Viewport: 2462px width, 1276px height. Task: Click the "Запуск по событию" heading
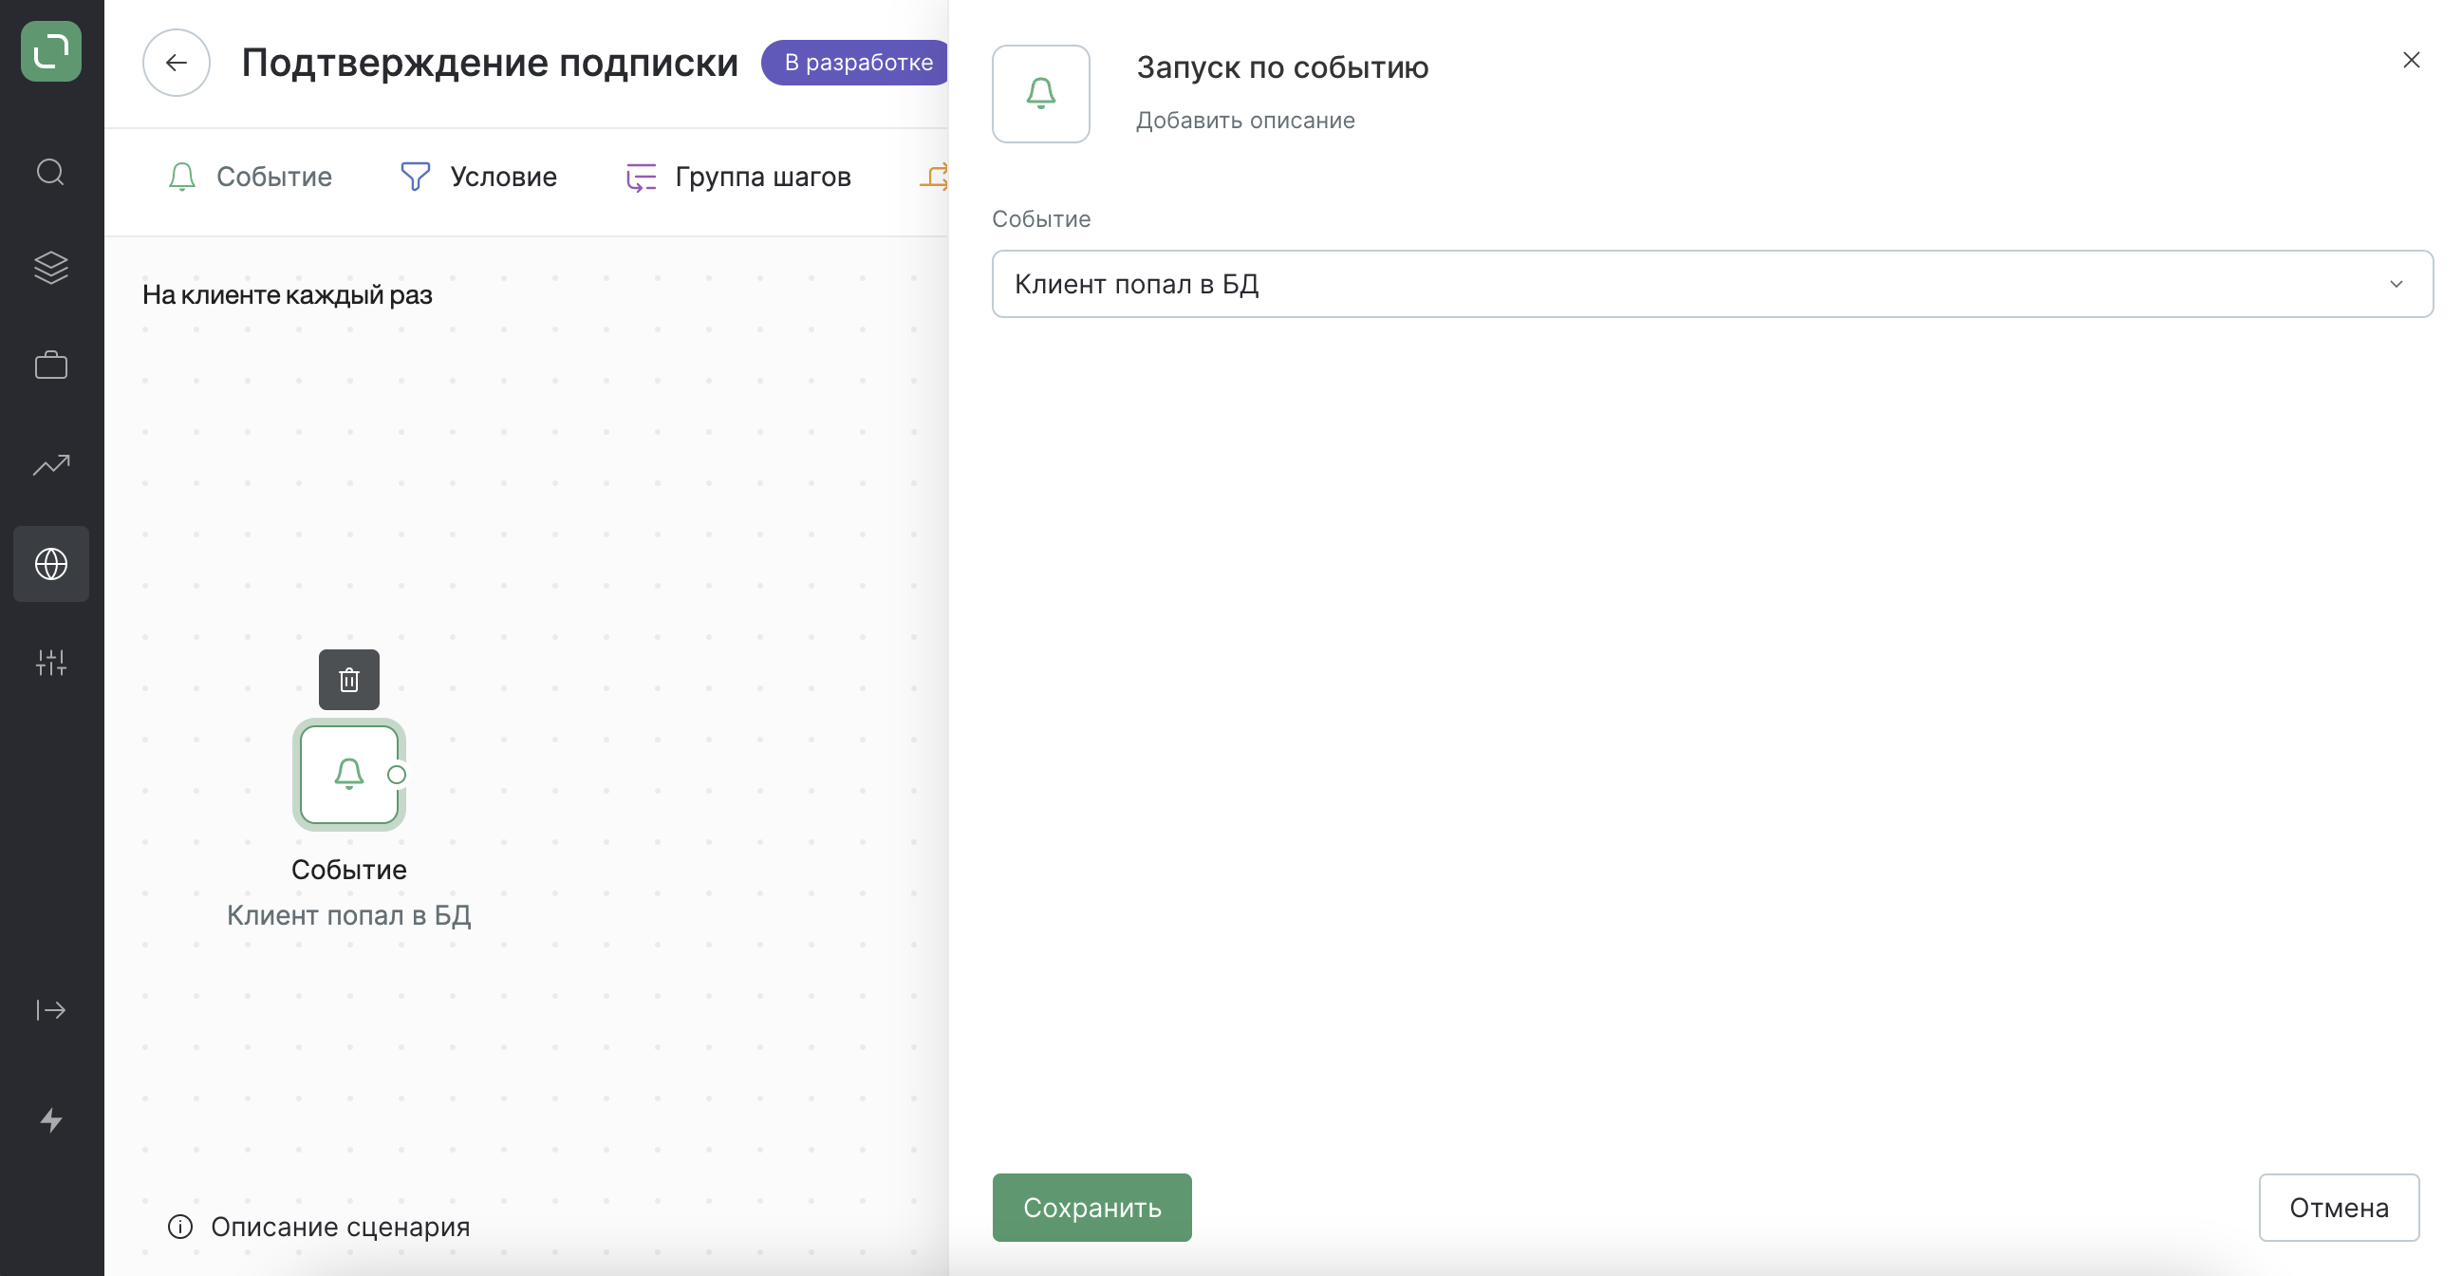[1282, 67]
